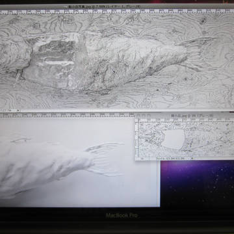The image size is (234, 234).
Task: Open the status bar popup arrow of the top window
Action: coord(18,110)
